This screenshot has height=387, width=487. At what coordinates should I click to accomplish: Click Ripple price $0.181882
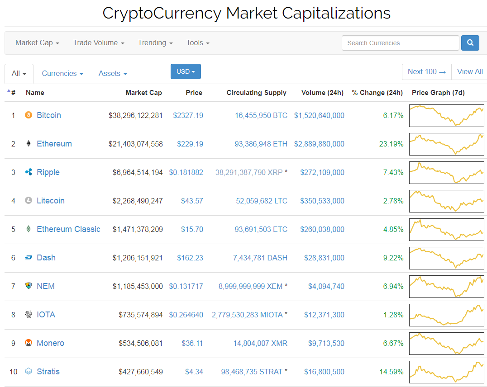186,172
